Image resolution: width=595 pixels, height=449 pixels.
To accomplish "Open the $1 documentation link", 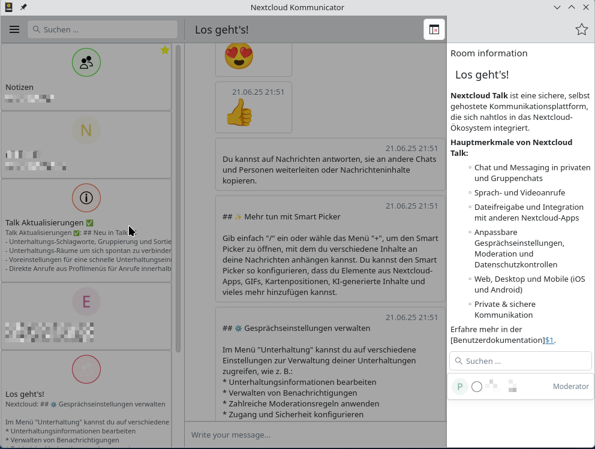I will pos(549,340).
